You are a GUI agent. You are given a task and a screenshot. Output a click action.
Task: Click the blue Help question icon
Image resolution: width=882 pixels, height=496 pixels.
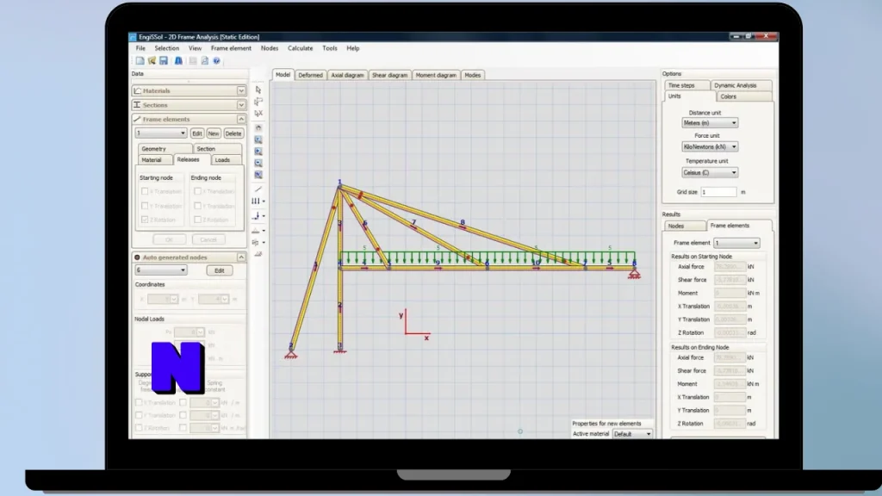click(216, 61)
